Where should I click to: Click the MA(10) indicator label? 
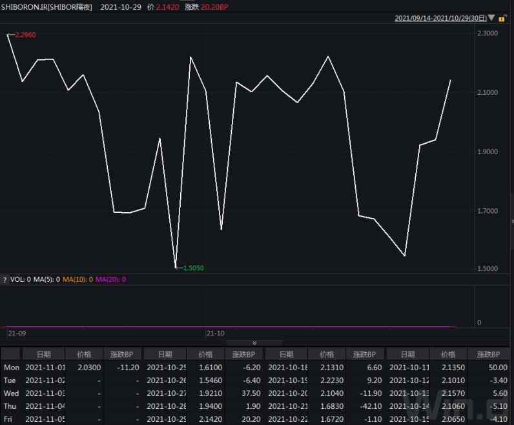click(77, 280)
